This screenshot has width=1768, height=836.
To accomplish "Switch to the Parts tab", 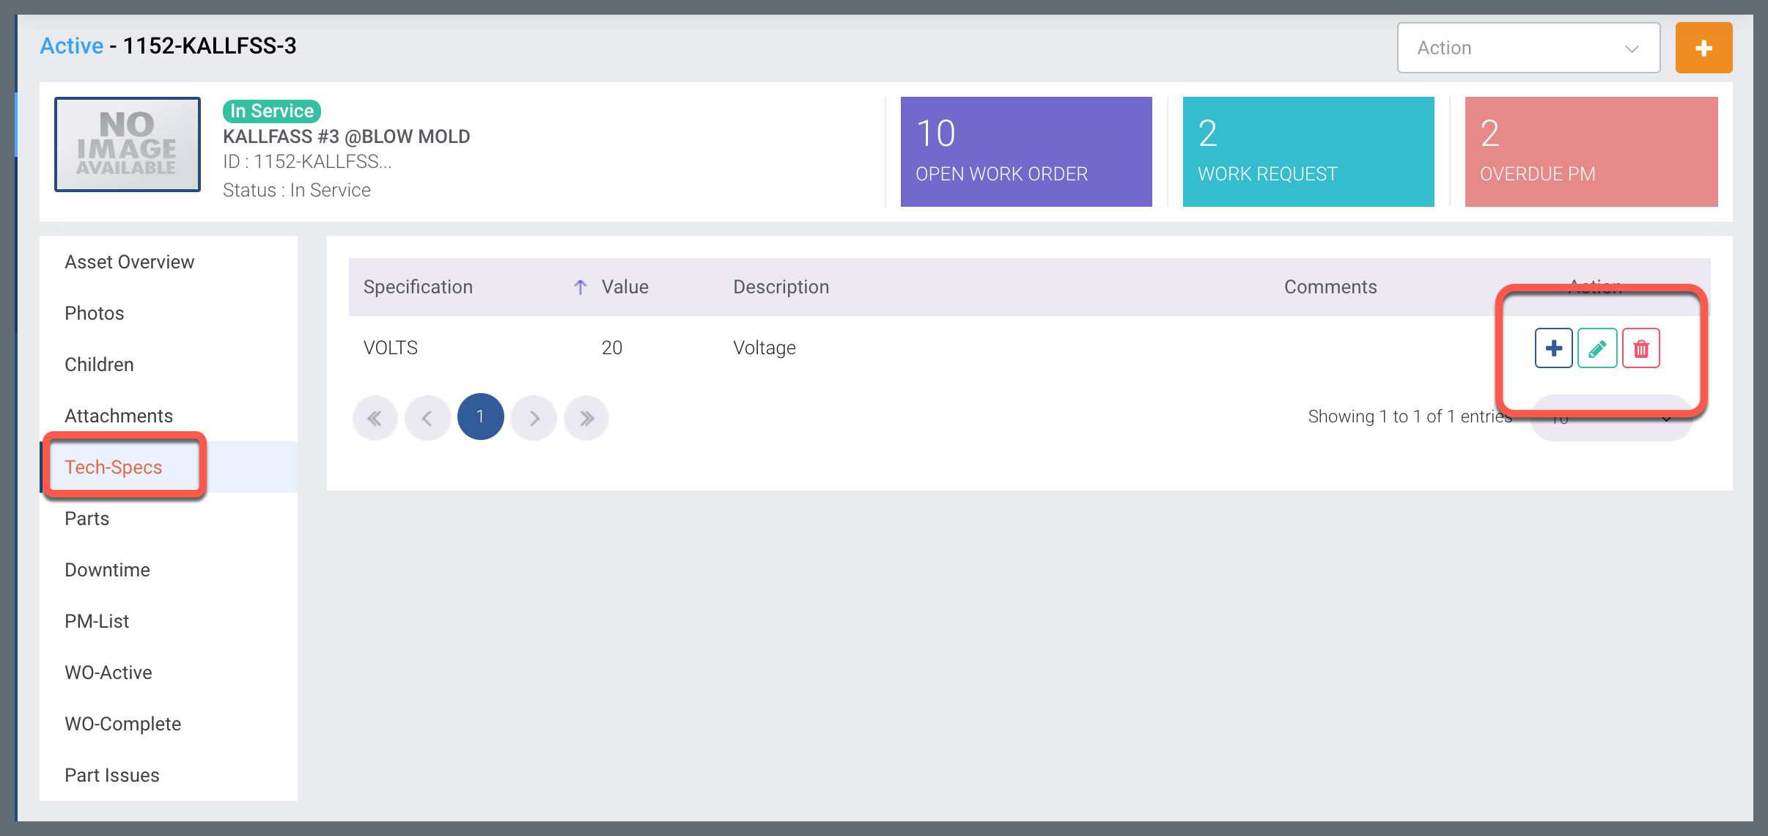I will click(87, 518).
